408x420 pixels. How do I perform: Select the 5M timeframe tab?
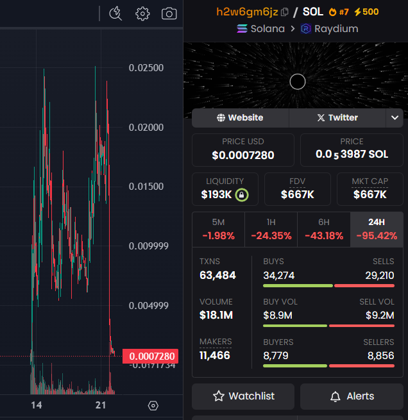(x=218, y=230)
